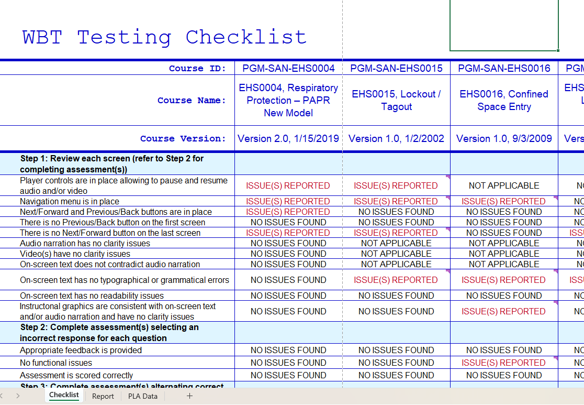The height and width of the screenshot is (405, 584).
Task: Open the PLA Data sheet tab
Action: click(143, 396)
